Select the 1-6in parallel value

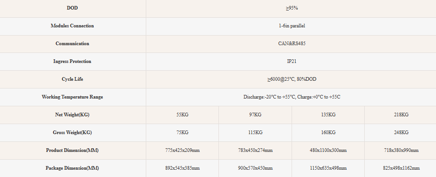292,26
